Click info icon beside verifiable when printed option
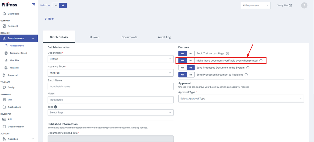The image size is (314, 142). pyautogui.click(x=261, y=61)
